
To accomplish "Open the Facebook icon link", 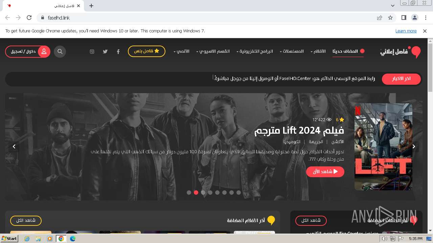I will [x=118, y=52].
